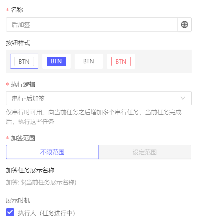Choose 不限范围 option
Screen dimensions: 197x223
pyautogui.click(x=52, y=152)
